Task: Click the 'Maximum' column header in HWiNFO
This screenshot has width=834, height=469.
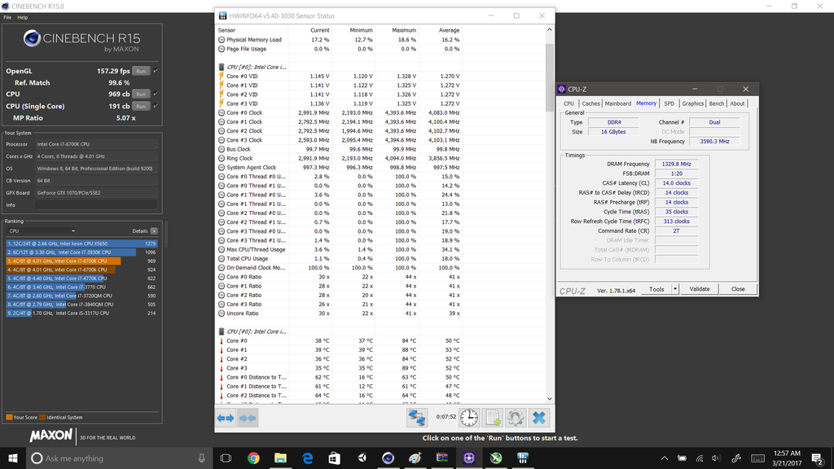Action: coord(404,30)
